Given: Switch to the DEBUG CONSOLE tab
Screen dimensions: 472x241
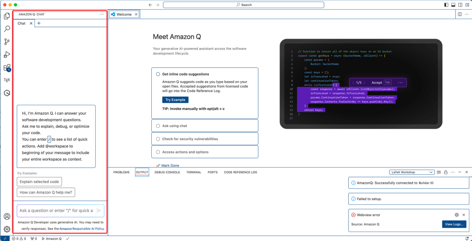Looking at the screenshot, I should [x=167, y=172].
